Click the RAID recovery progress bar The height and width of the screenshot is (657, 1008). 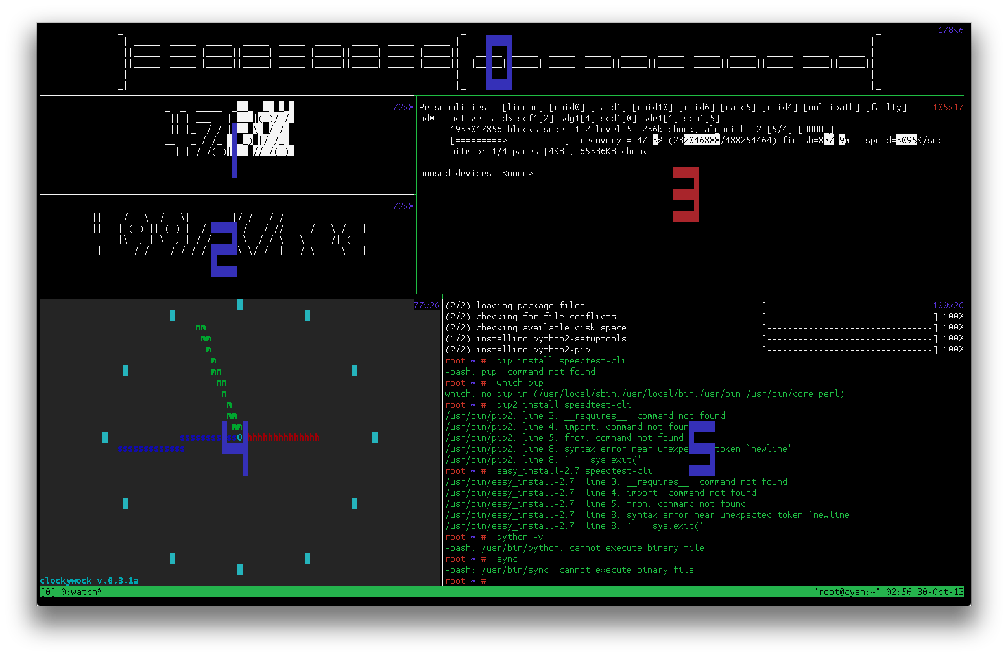(510, 141)
